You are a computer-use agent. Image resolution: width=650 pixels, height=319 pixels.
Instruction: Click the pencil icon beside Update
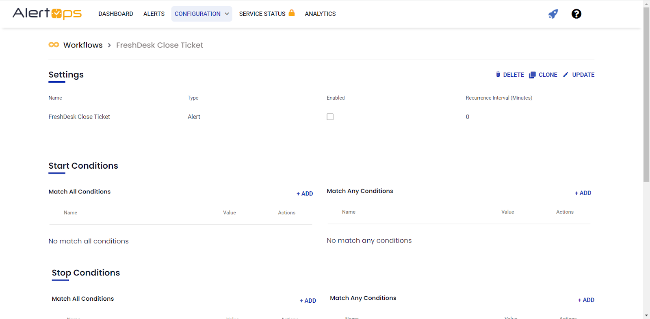(x=565, y=75)
